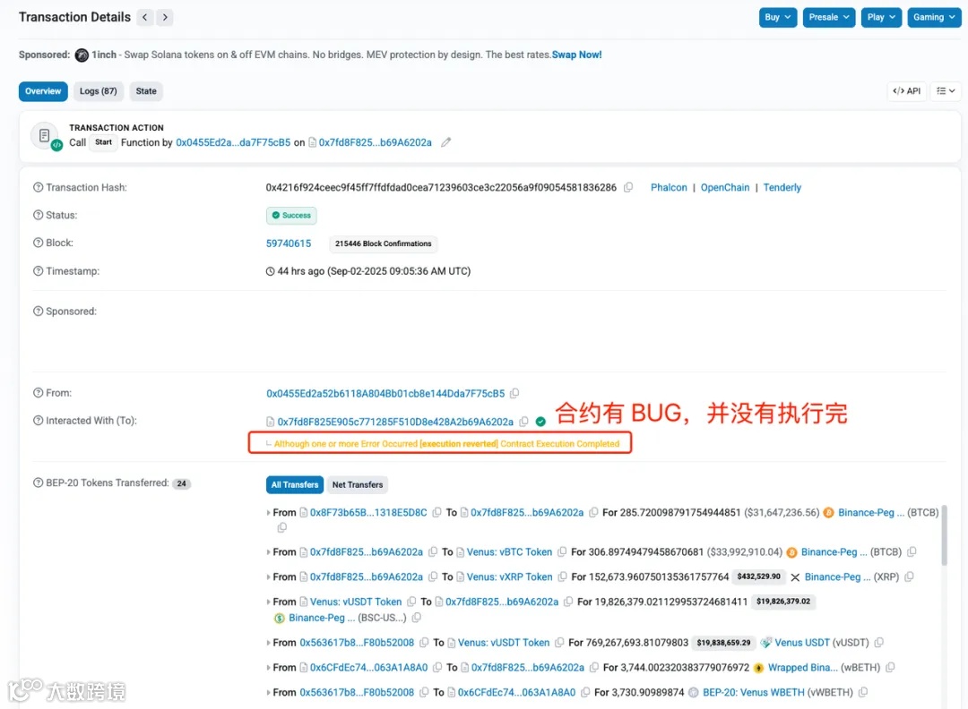Screen dimensions: 968x709
Task: Expand the vXRP Token transfer row
Action: coord(269,577)
